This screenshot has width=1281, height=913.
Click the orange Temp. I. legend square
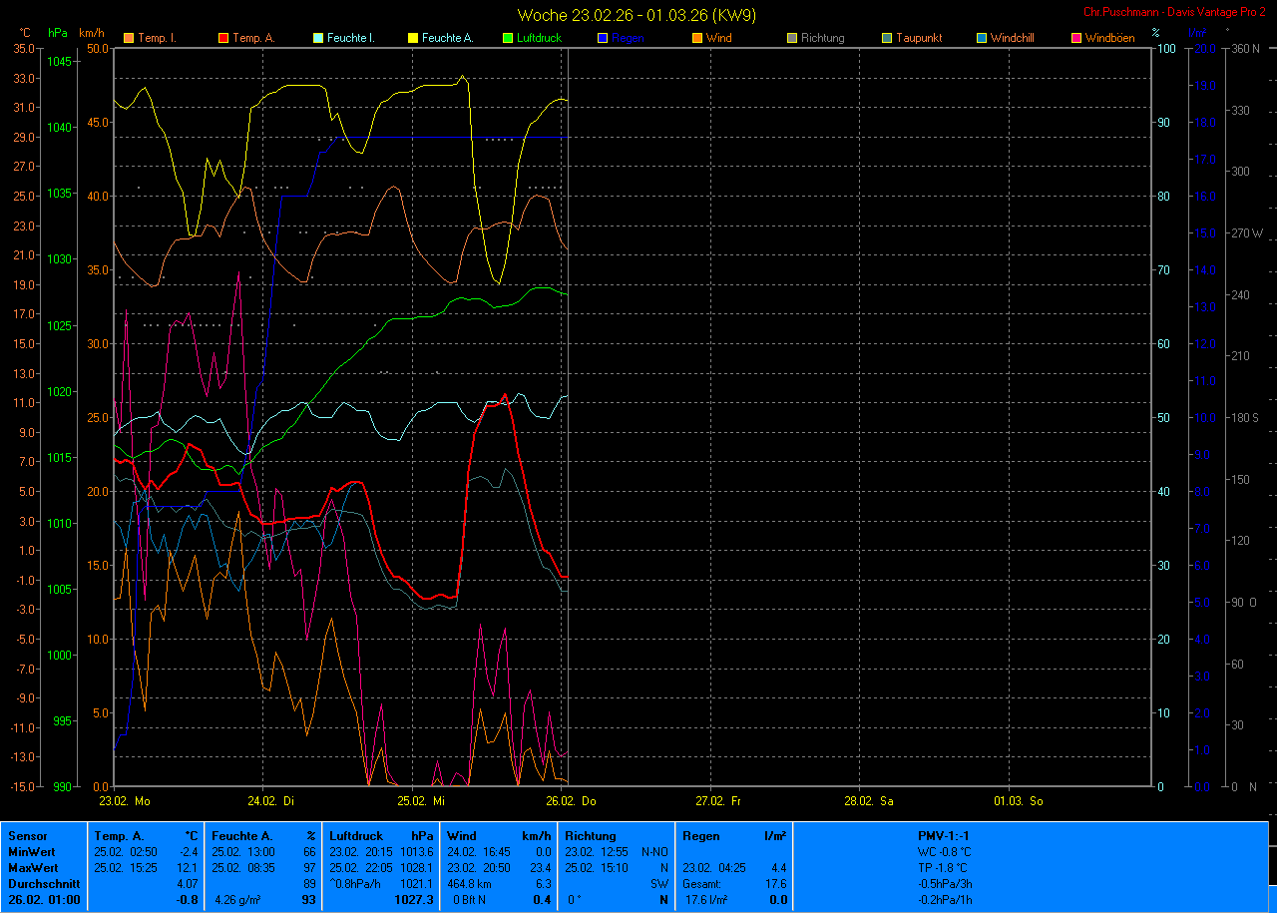(129, 39)
